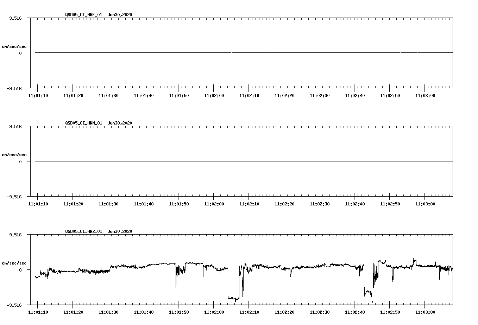
Task: Click the cm/sec/sec unit label on HNE plot
Action: pyautogui.click(x=14, y=46)
